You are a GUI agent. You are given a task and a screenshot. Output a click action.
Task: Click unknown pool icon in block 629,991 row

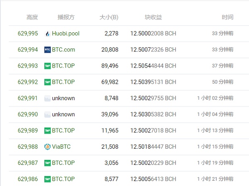47,98
